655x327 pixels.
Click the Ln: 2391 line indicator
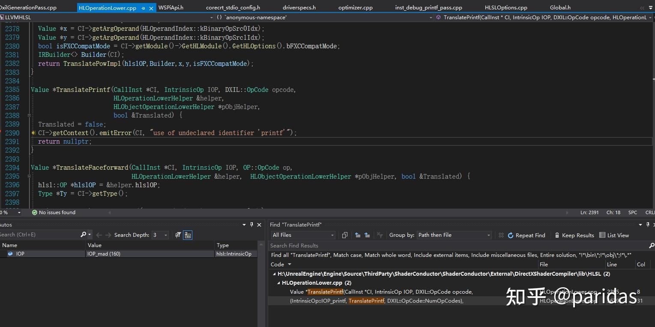point(589,212)
